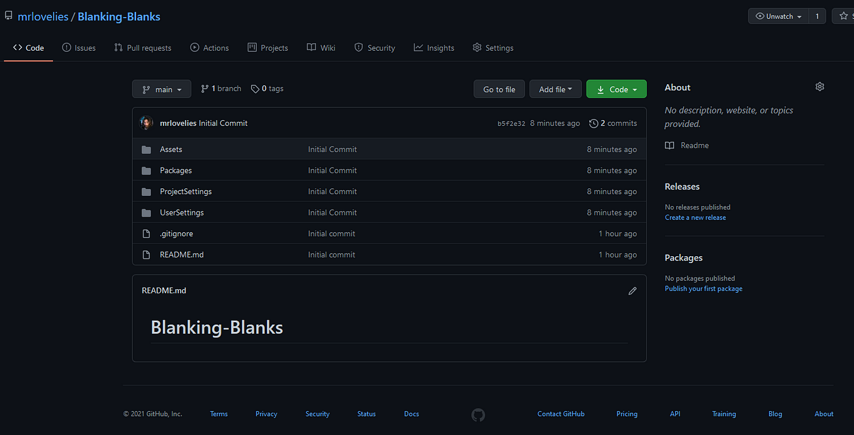Click the folder icon for ProjectSettings
Image resolution: width=854 pixels, height=435 pixels.
tap(146, 192)
